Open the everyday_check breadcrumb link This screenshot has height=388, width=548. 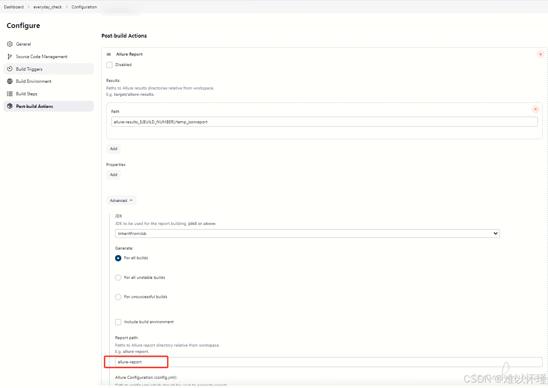(x=48, y=7)
